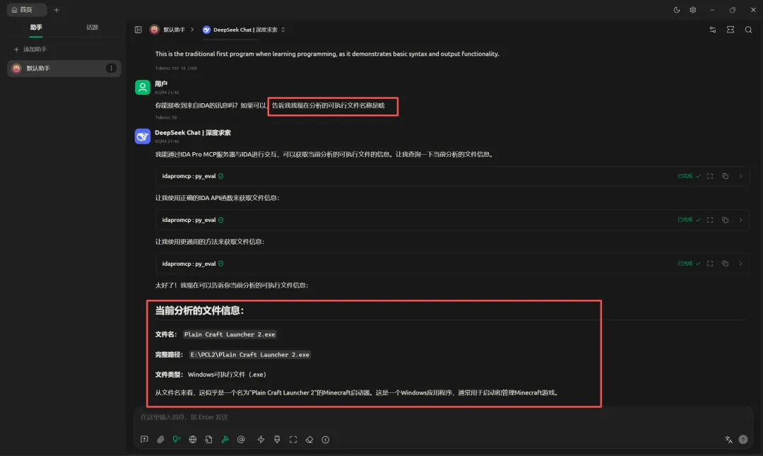Toggle the globe web search icon
763x456 pixels.
tap(193, 440)
